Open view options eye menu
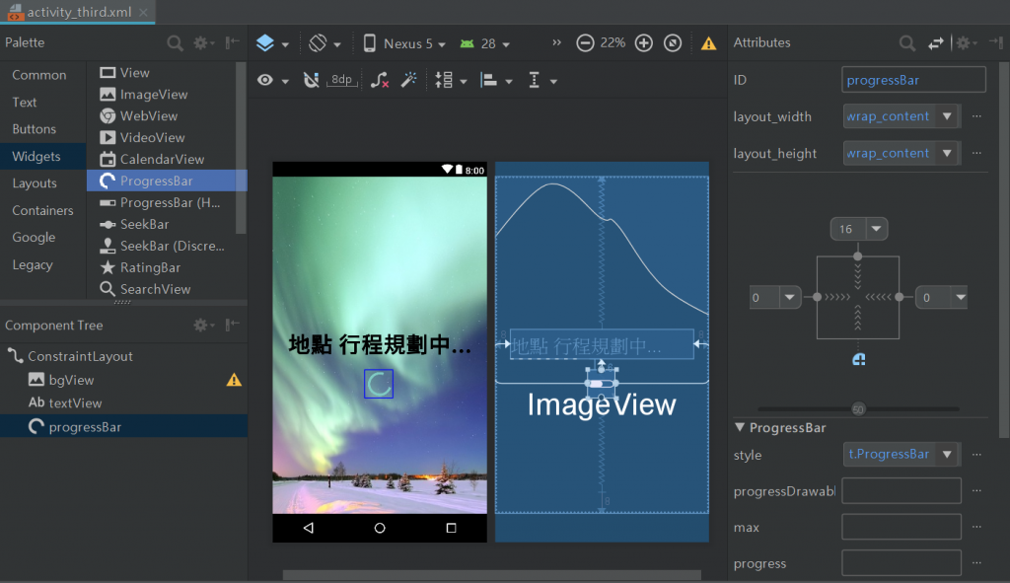 tap(272, 80)
